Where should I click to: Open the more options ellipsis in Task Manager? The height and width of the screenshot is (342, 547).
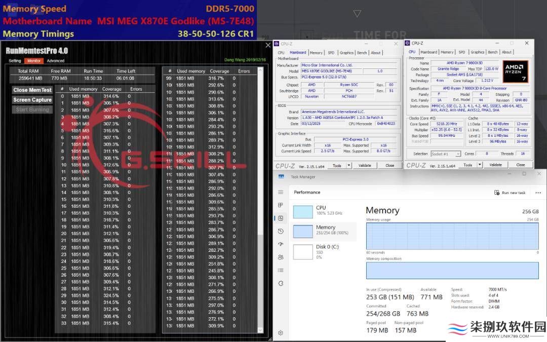coord(538,193)
